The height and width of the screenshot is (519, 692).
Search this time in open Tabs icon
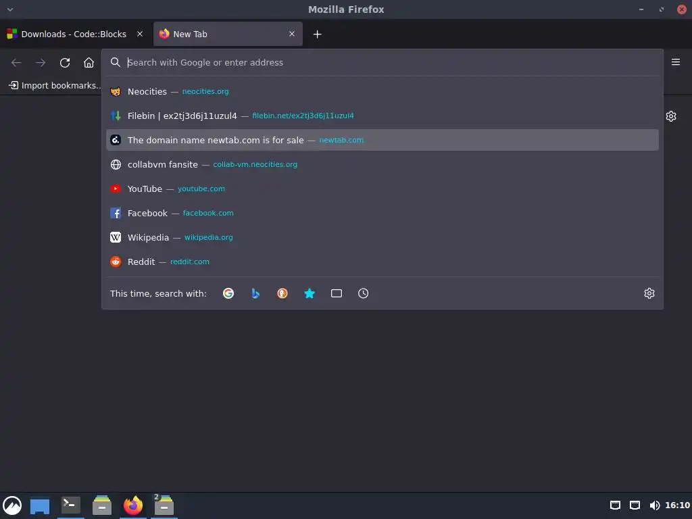(x=337, y=293)
